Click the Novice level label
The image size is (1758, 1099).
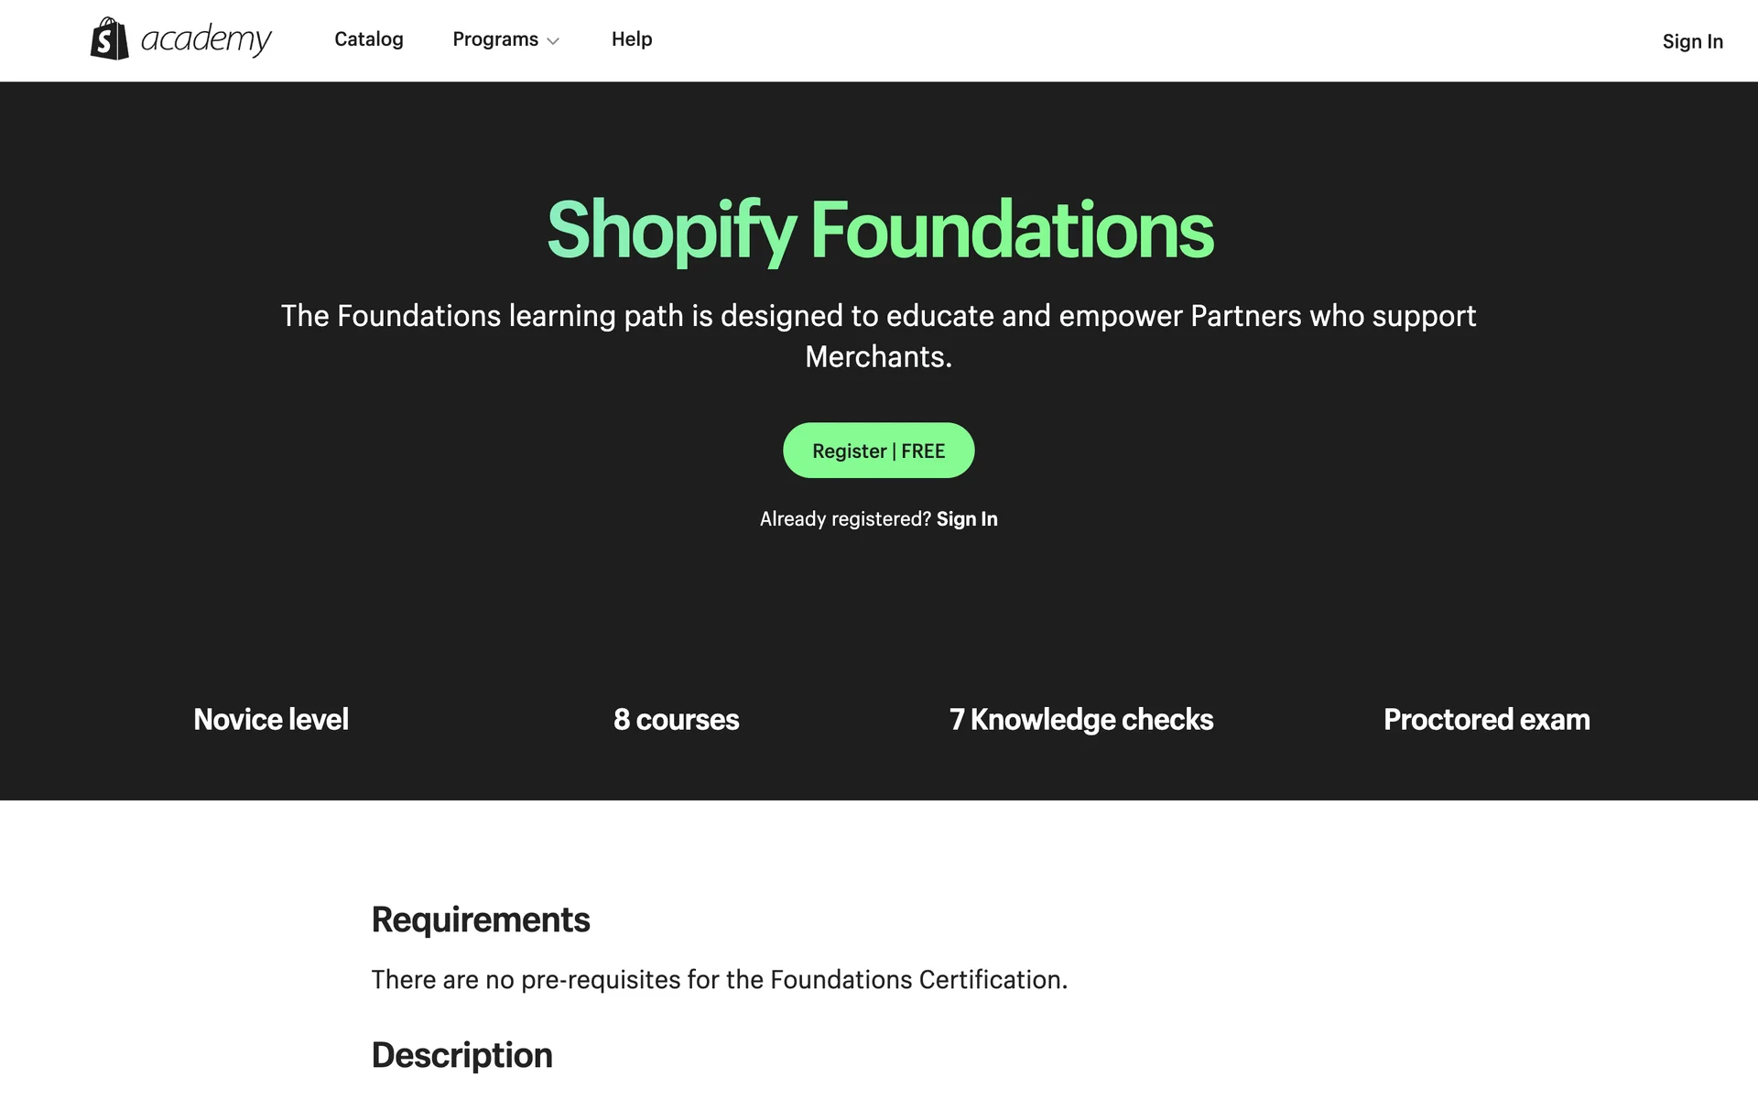(271, 720)
